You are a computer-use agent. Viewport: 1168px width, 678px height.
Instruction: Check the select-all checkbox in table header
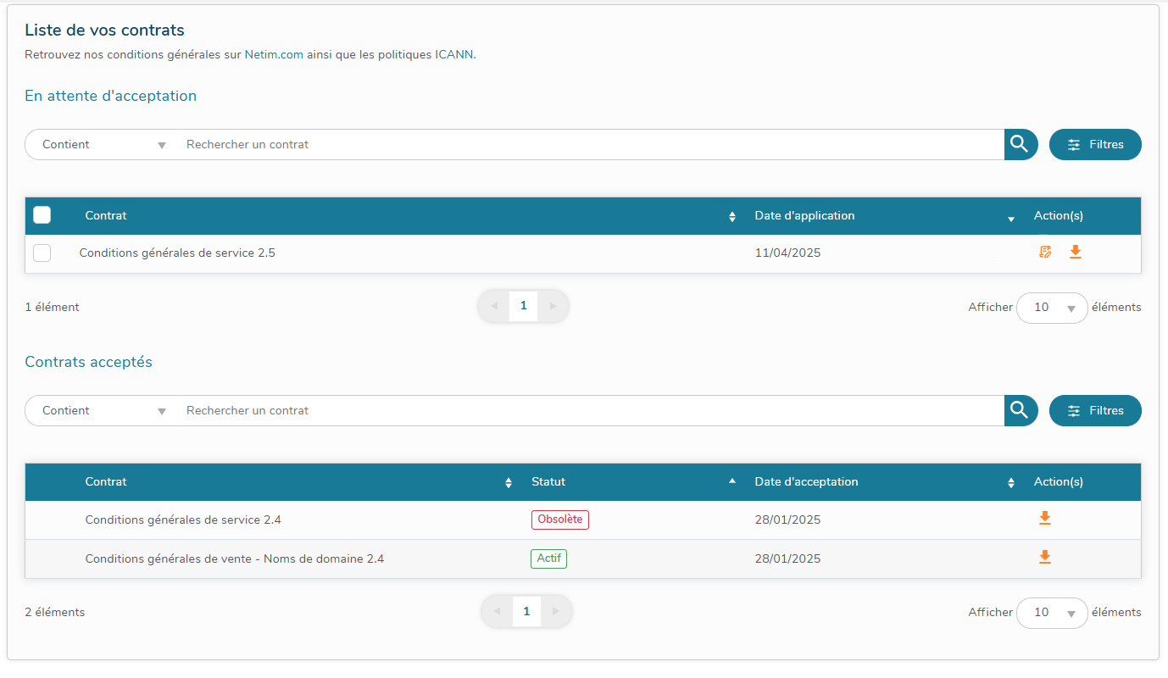[42, 215]
